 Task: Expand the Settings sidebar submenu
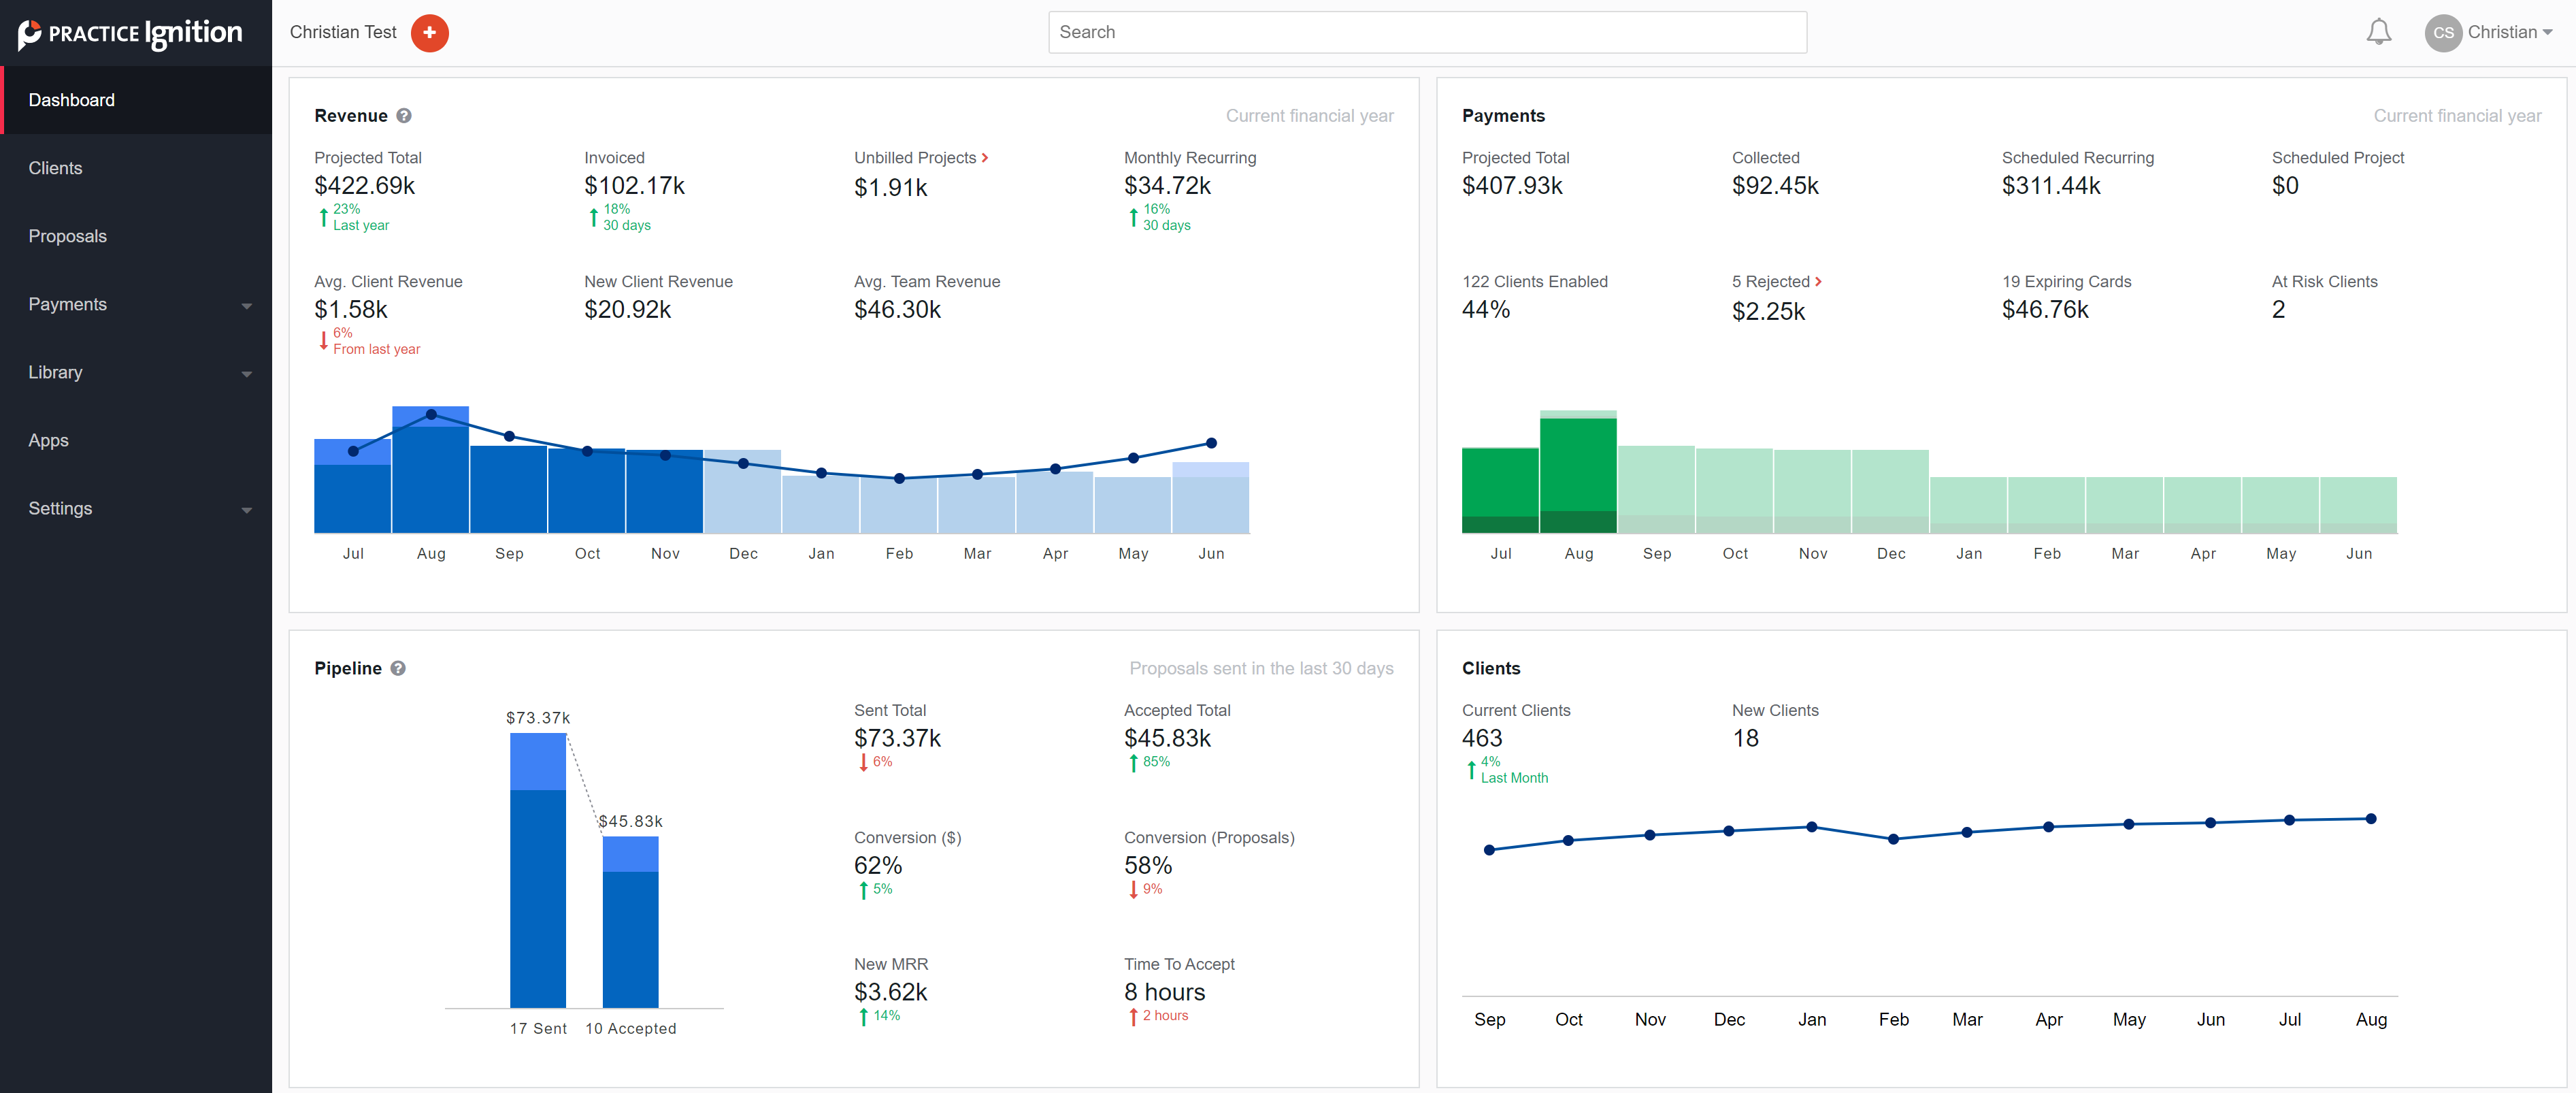click(246, 509)
